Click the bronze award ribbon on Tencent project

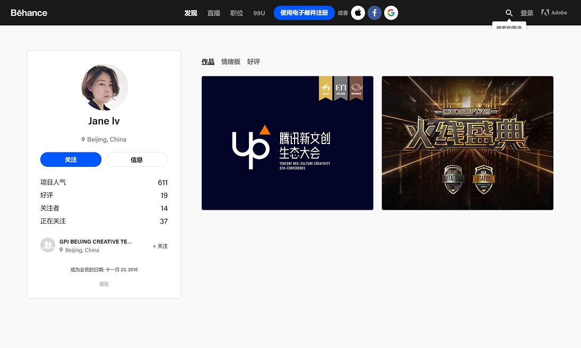pos(357,88)
